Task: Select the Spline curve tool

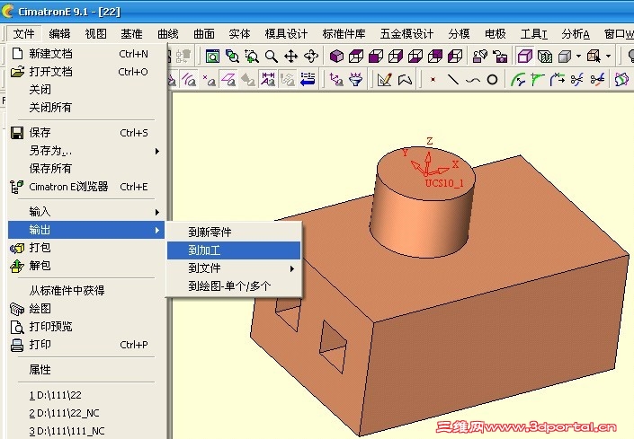Action: click(x=473, y=80)
